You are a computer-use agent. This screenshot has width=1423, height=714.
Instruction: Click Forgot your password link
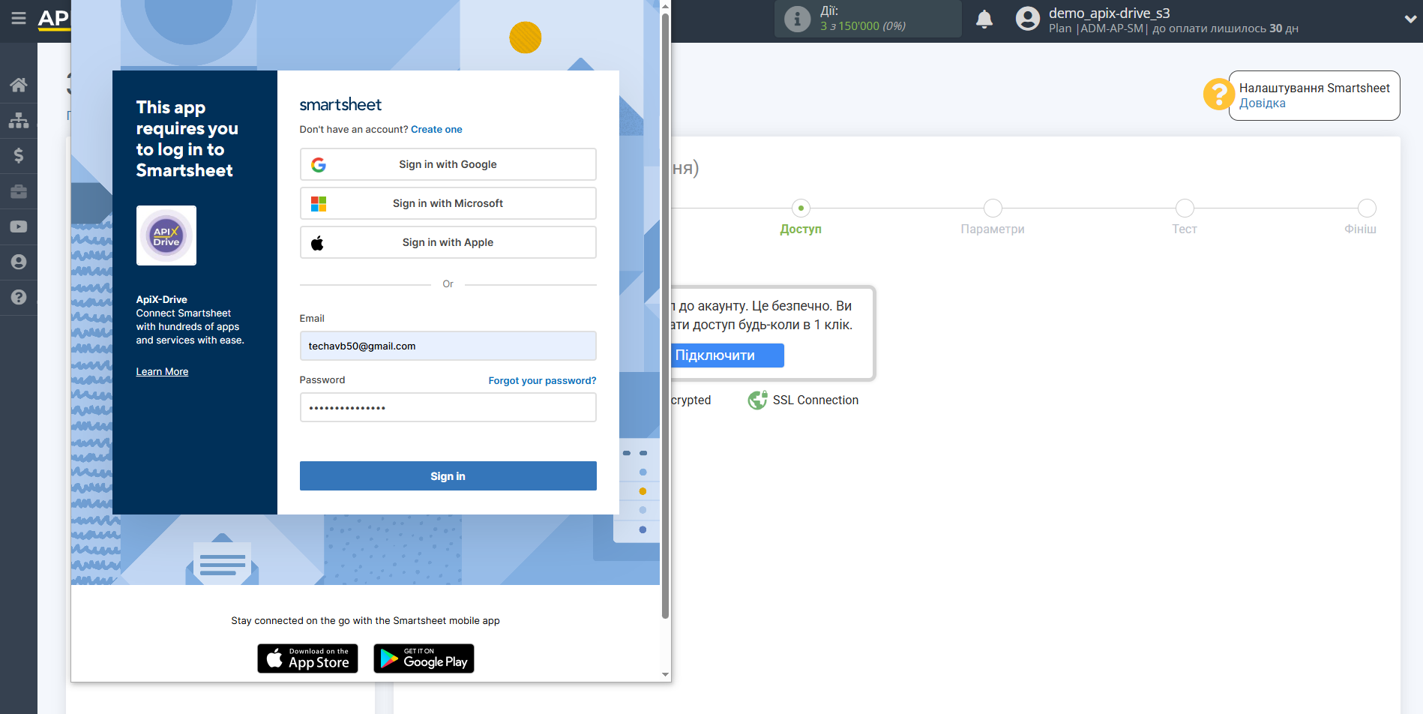click(x=542, y=381)
